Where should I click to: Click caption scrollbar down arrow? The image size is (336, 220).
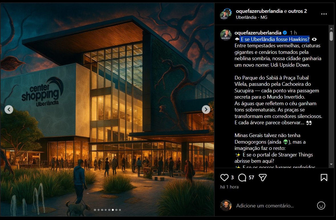click(331, 164)
